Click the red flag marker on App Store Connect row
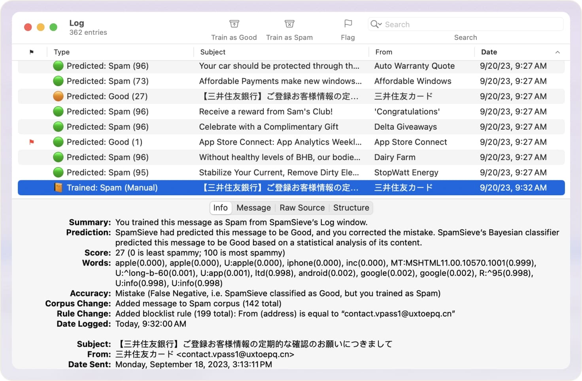The image size is (582, 381). [32, 142]
